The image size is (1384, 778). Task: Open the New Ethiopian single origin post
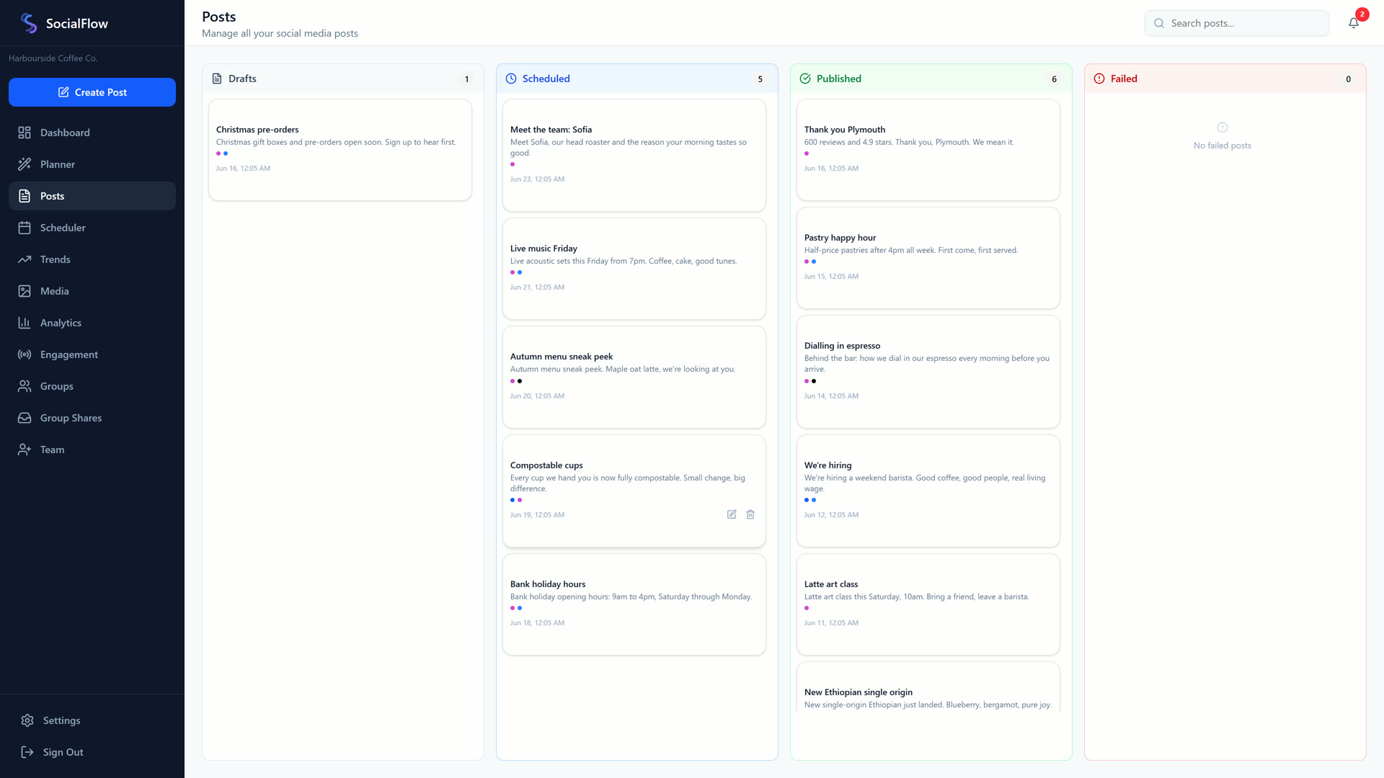coord(928,688)
